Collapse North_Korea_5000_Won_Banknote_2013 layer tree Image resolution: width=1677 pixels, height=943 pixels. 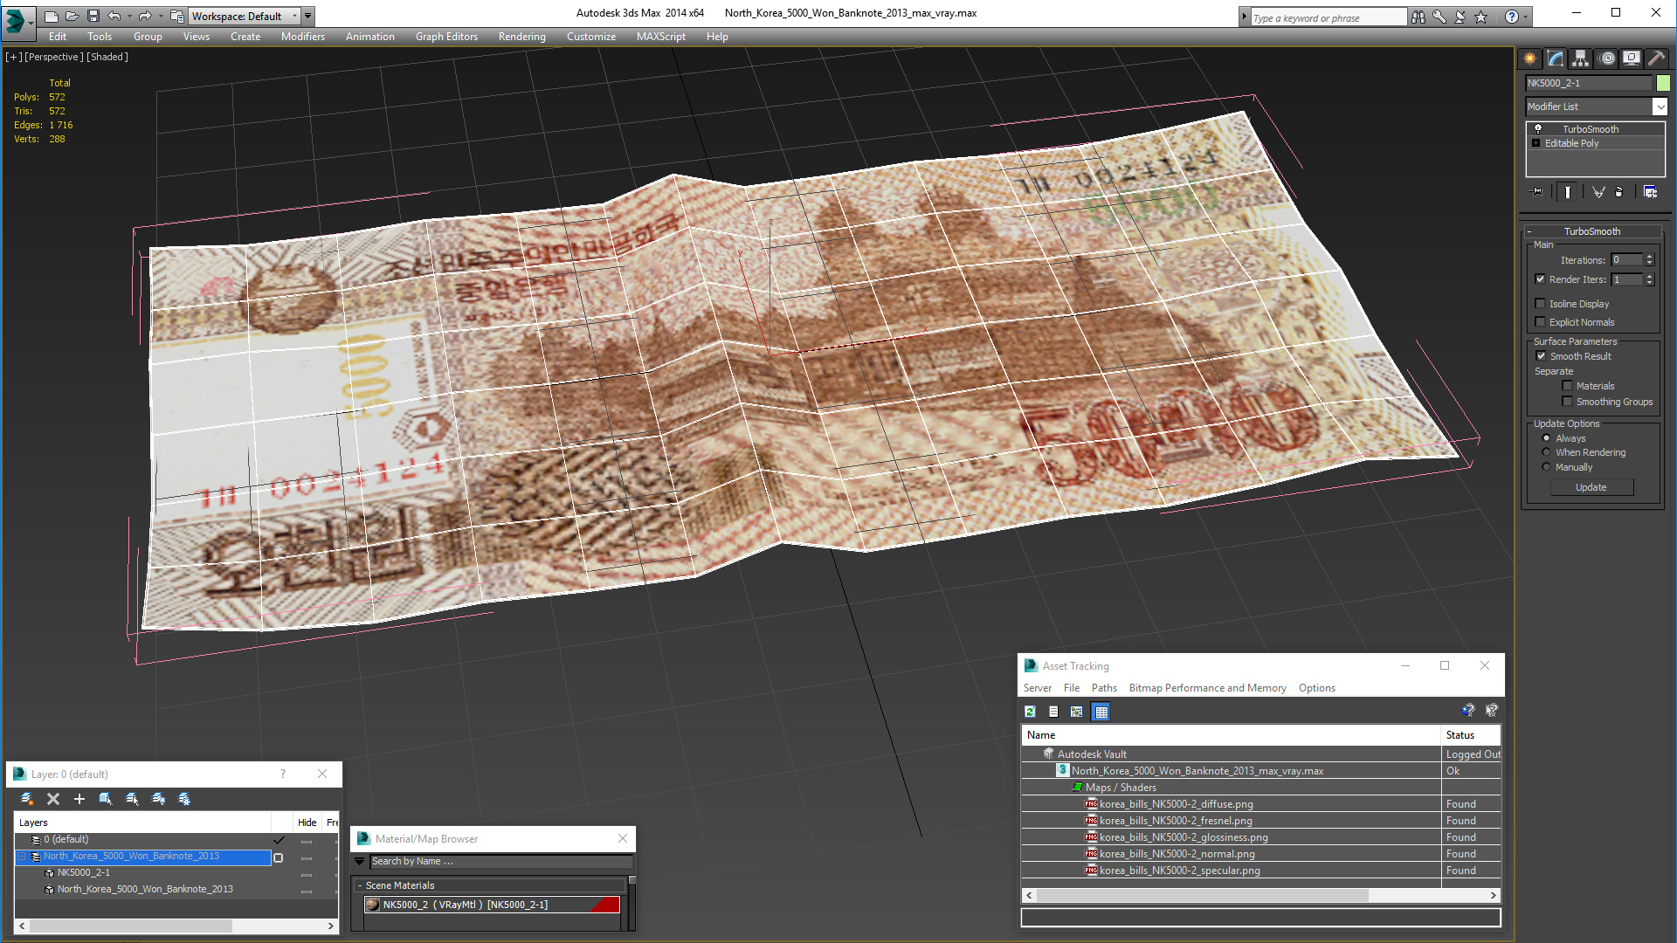(23, 857)
